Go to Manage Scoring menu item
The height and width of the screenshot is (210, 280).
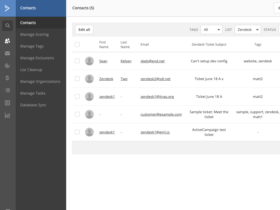point(34,34)
